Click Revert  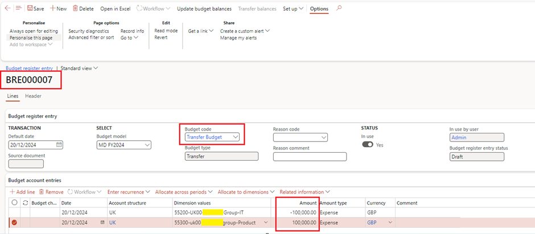(161, 37)
